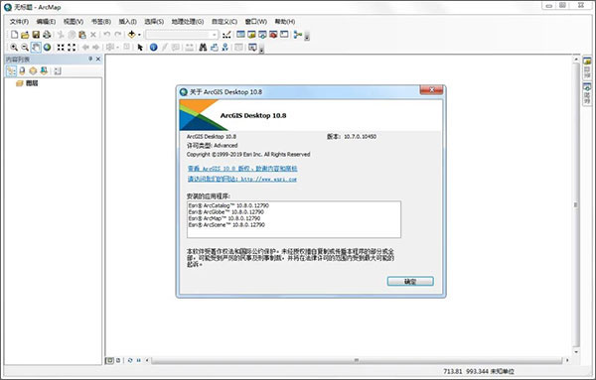Select the Zoom In tool
Viewport: 596px width, 380px height.
pos(14,47)
